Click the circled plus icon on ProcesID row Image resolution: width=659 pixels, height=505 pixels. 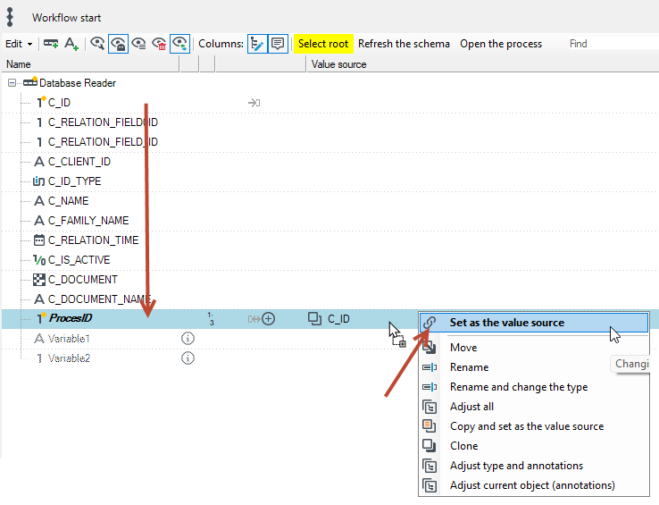(x=269, y=319)
